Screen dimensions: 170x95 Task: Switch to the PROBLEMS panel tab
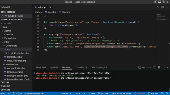(x=41, y=68)
